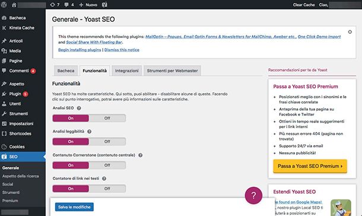Open Aspetto della ricerca submenu
Screen dimensions: 362x216
tap(21, 176)
